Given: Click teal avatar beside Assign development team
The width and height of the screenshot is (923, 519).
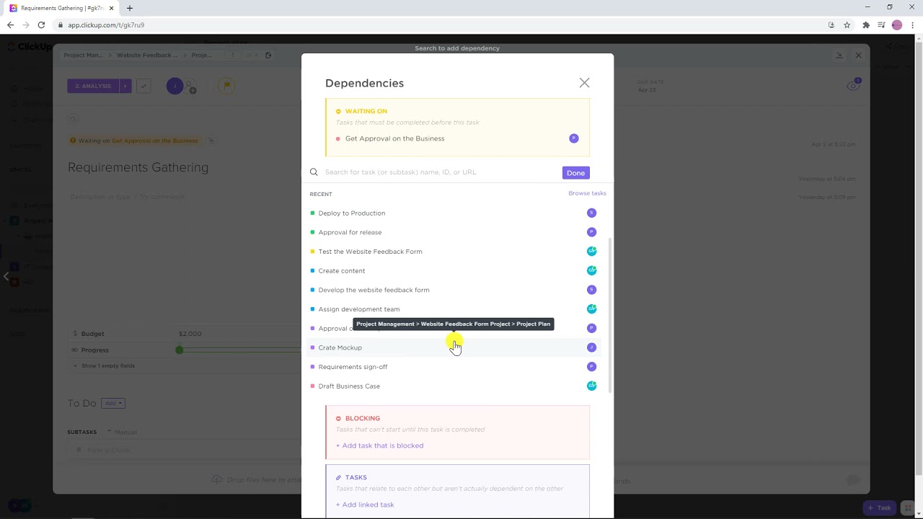Looking at the screenshot, I should [591, 309].
